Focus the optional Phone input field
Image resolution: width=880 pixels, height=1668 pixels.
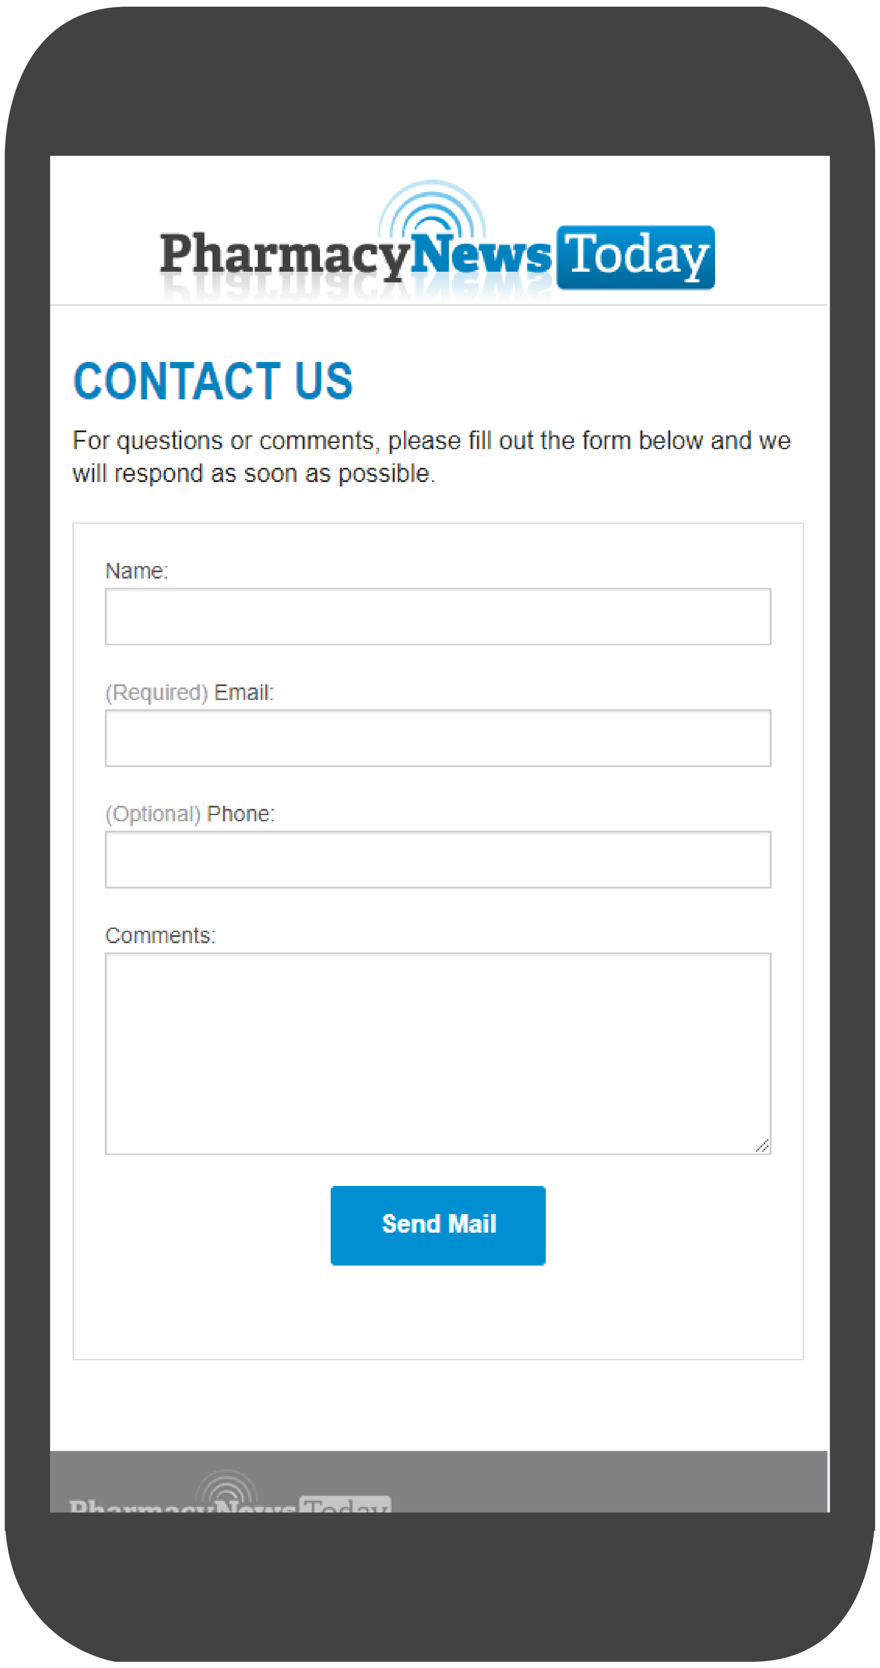point(437,859)
